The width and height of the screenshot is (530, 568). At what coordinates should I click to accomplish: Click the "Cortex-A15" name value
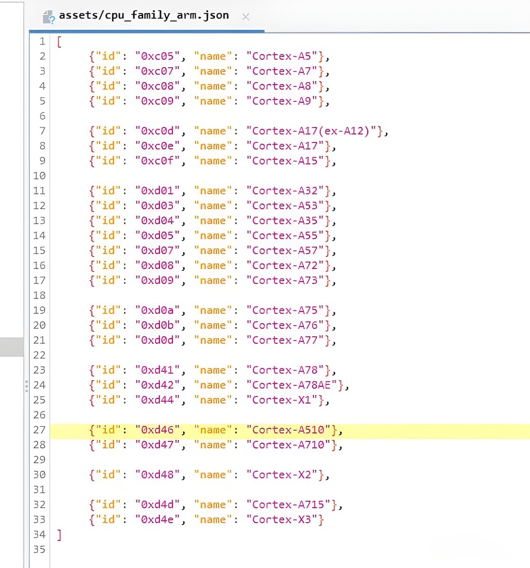coord(285,161)
